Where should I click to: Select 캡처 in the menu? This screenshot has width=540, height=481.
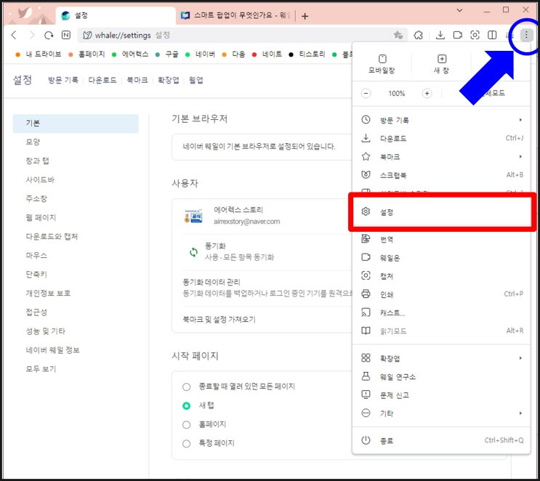pyautogui.click(x=441, y=276)
